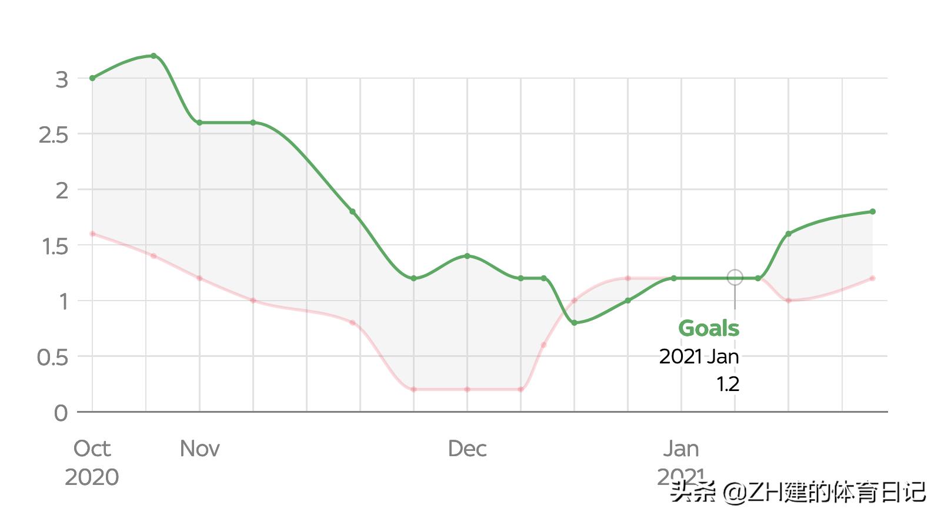Click the tooltip value "1.2"
Screen dimensions: 941x519
[728, 385]
